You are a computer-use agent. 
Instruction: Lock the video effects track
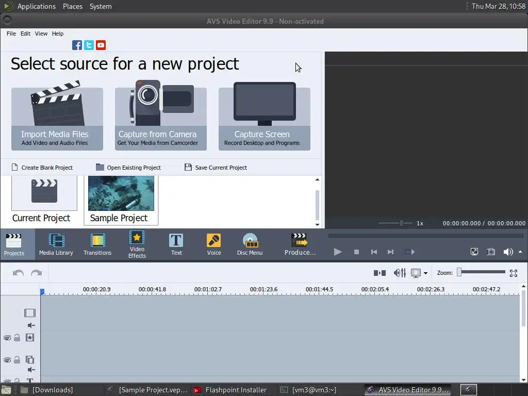(17, 337)
